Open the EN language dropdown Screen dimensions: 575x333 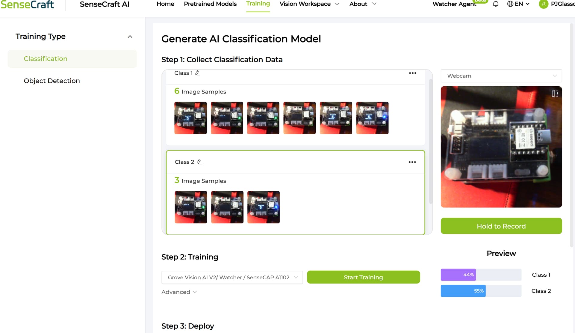click(x=522, y=4)
